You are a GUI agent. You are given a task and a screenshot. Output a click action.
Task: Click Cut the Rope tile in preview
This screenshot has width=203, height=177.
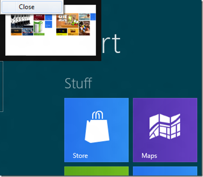pyautogui.click(x=67, y=20)
